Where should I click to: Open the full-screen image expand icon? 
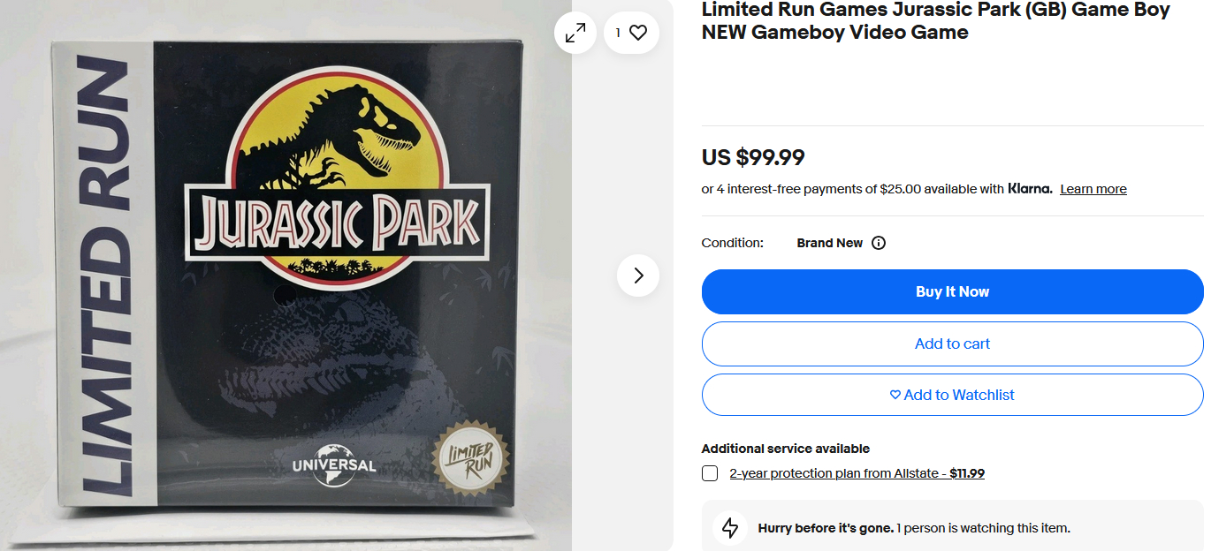[x=575, y=33]
